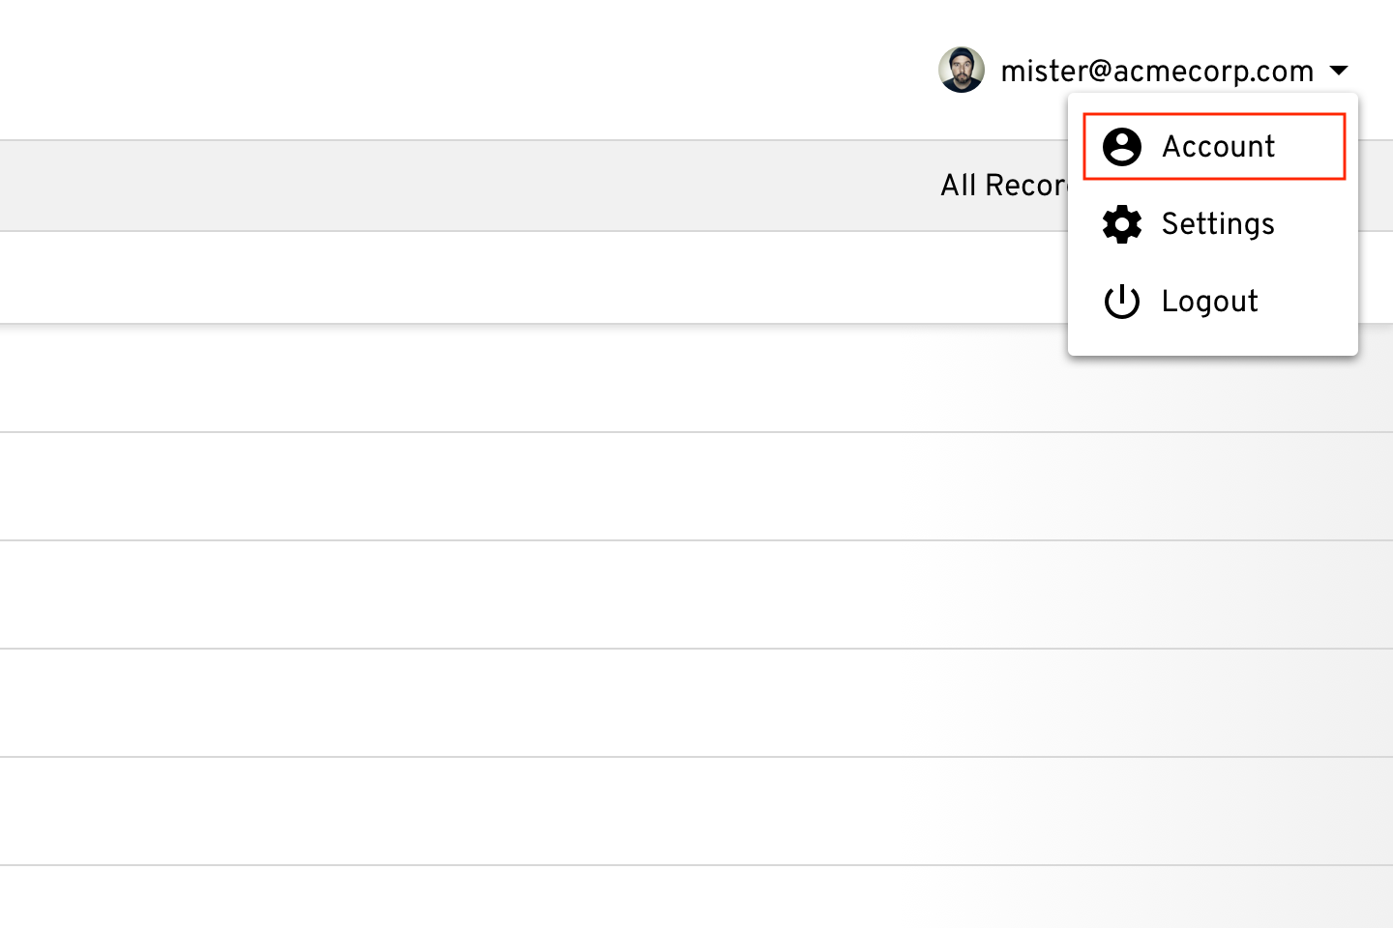
Task: Select the fifth empty list row
Action: click(696, 811)
